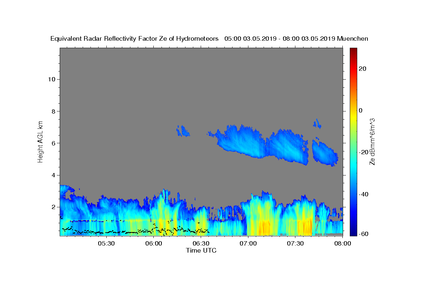Click the 07:30 time tick label
Image resolution: width=424 pixels, height=283 pixels.
295,243
